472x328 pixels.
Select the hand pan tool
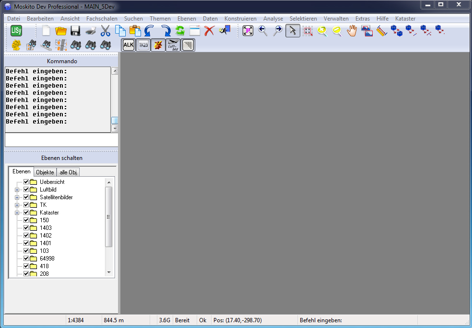352,31
